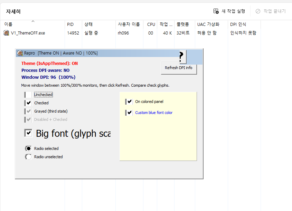The image size is (292, 211).
Task: Click the Repro window title bar text
Action: click(x=61, y=53)
